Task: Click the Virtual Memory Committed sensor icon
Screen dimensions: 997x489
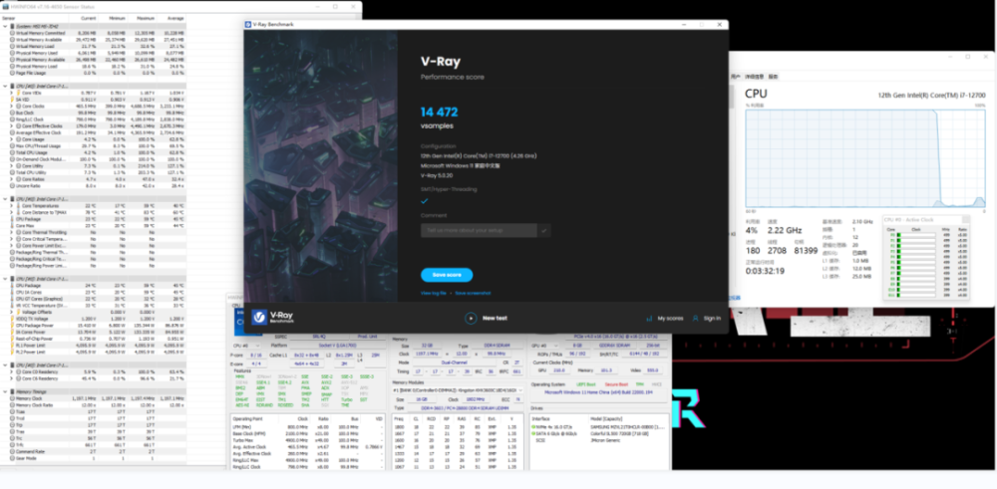Action: tap(11, 33)
